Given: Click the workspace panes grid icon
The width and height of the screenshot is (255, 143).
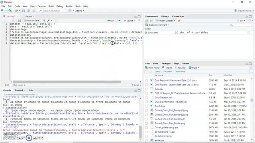Looking at the screenshot, I should point(70,11).
